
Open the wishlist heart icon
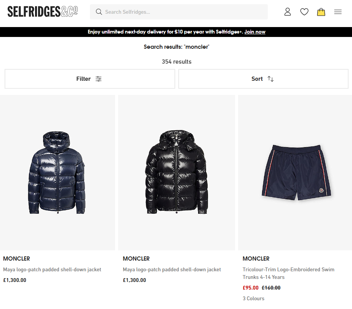pos(304,12)
